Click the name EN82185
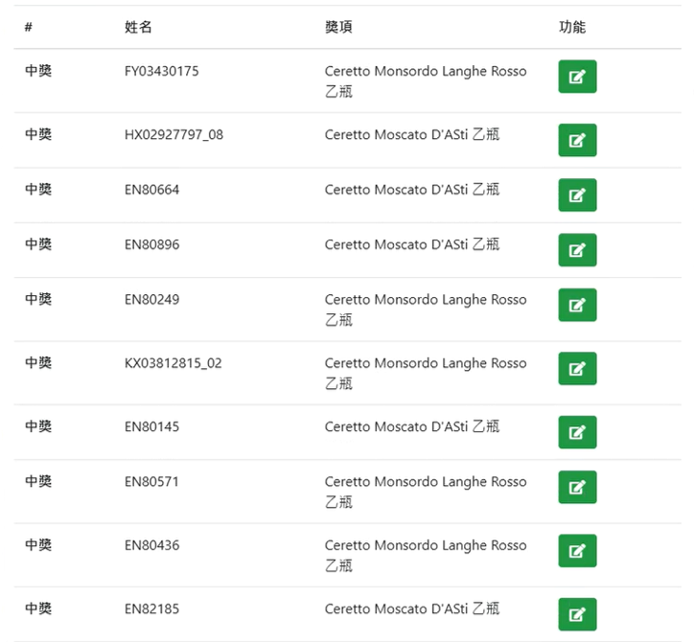Image resolution: width=694 pixels, height=642 pixels. tap(151, 609)
